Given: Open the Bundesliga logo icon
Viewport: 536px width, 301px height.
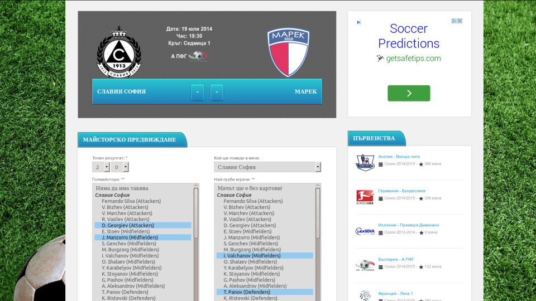Looking at the screenshot, I should pos(365,197).
